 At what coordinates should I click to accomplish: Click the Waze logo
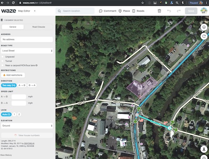pos(9,11)
